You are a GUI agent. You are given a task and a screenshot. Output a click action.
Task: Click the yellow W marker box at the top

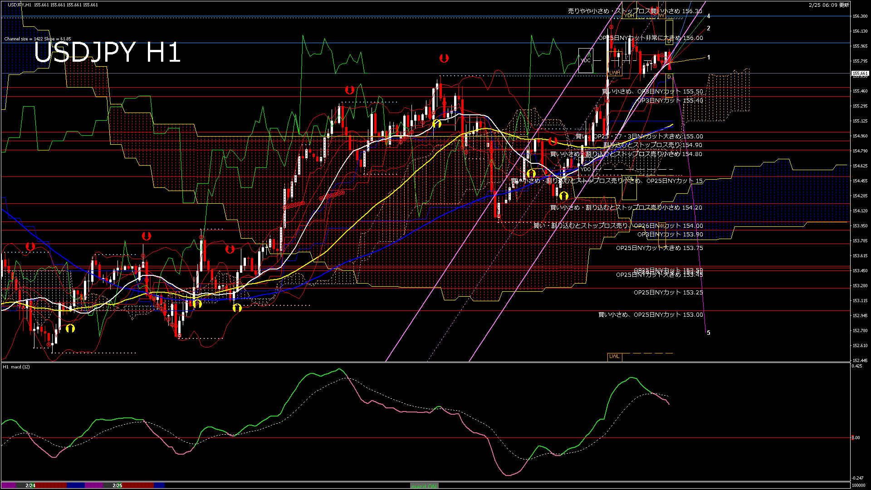coord(662,15)
